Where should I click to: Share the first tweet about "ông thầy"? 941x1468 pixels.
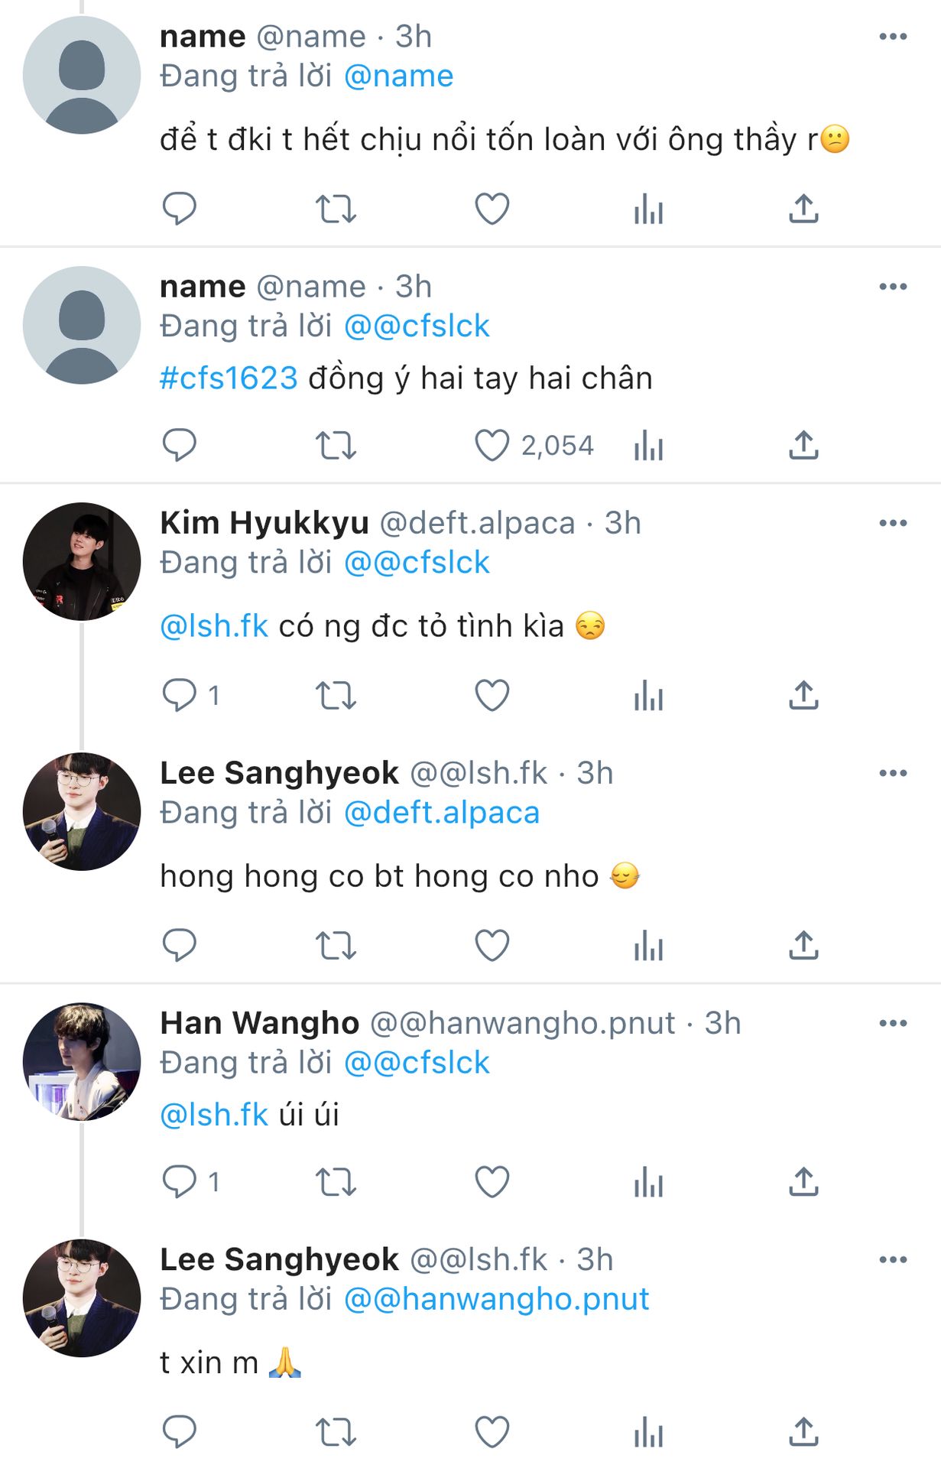point(803,209)
